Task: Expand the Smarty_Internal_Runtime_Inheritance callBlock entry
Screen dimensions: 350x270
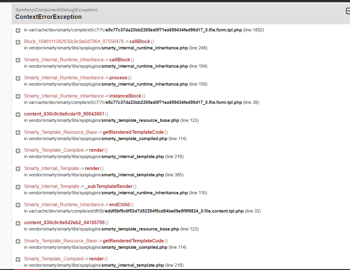Action: [x=18, y=60]
